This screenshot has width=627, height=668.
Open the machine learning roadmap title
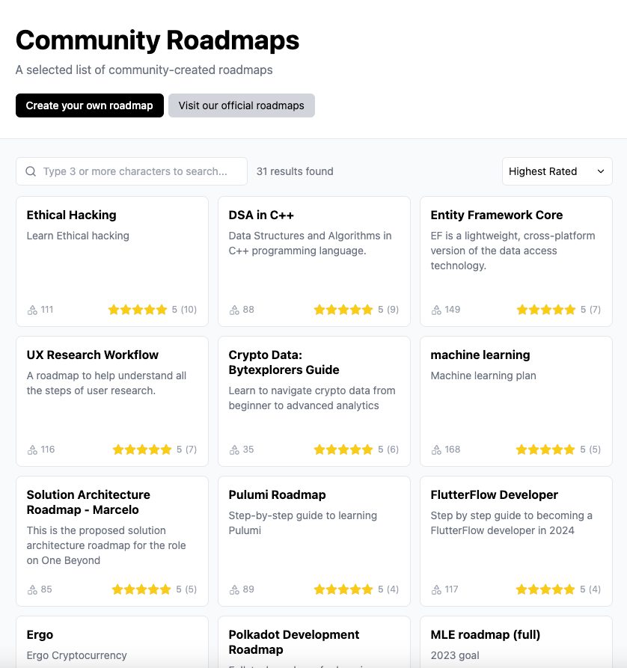click(x=480, y=355)
